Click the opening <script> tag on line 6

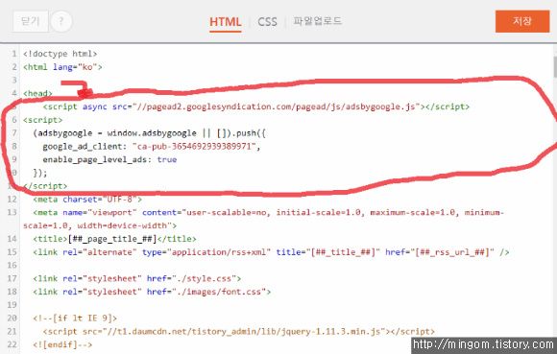[42, 120]
